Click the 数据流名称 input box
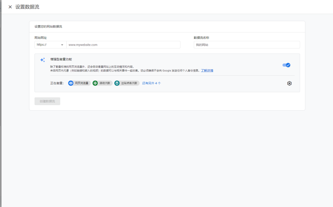333x207 pixels. (246, 45)
